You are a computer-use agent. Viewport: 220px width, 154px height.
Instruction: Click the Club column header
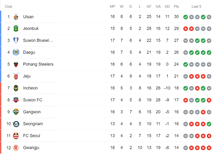pos(8,6)
